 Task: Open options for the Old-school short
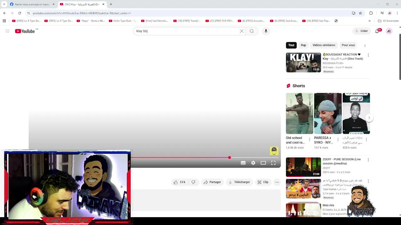[x=310, y=139]
